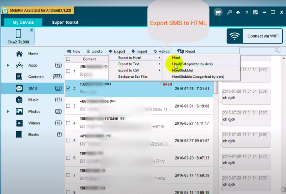This screenshot has width=286, height=194.
Task: Create a New message
Action: coord(74,51)
